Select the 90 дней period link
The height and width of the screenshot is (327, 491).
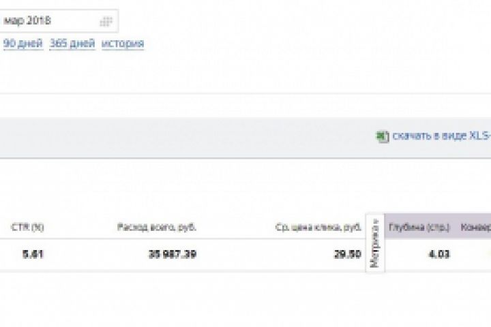[x=23, y=43]
